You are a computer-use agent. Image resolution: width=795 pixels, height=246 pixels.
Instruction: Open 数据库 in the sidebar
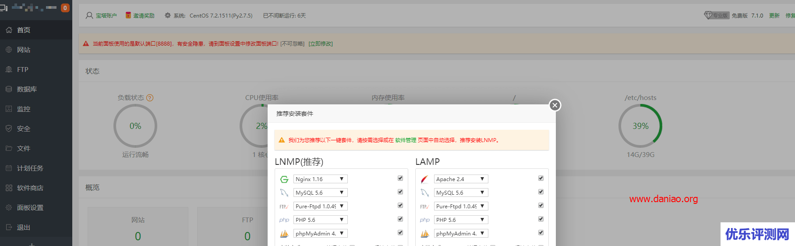pyautogui.click(x=36, y=89)
